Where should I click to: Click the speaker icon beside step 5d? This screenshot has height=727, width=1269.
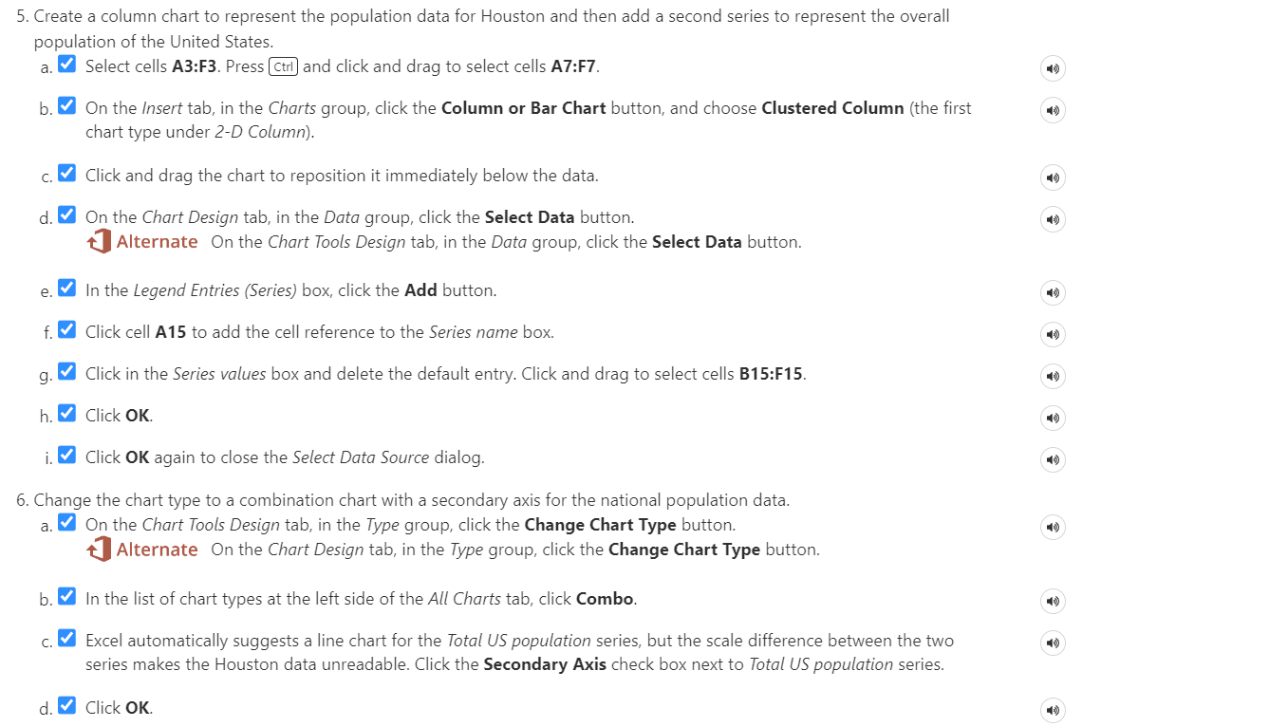click(x=1052, y=219)
